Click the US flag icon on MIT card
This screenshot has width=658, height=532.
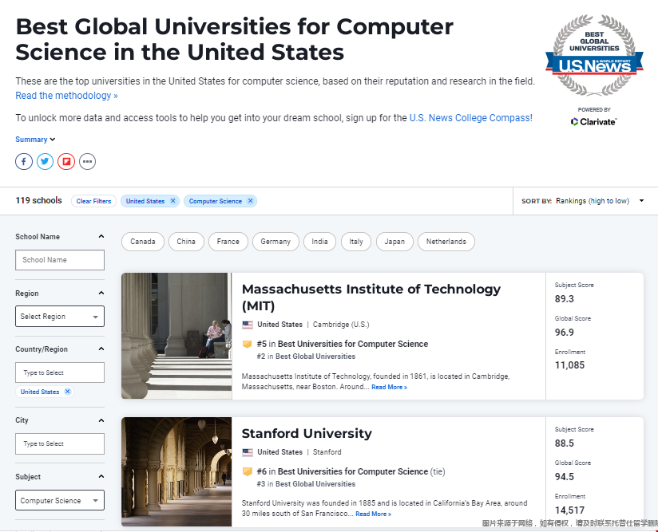(x=248, y=325)
